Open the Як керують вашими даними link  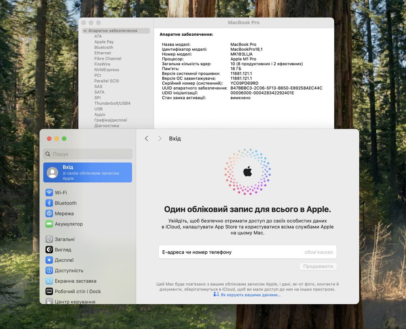coord(251,295)
